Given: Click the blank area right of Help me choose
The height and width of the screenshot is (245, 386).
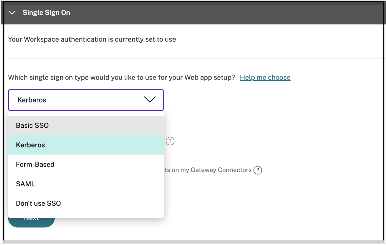Looking at the screenshot, I should coord(335,78).
